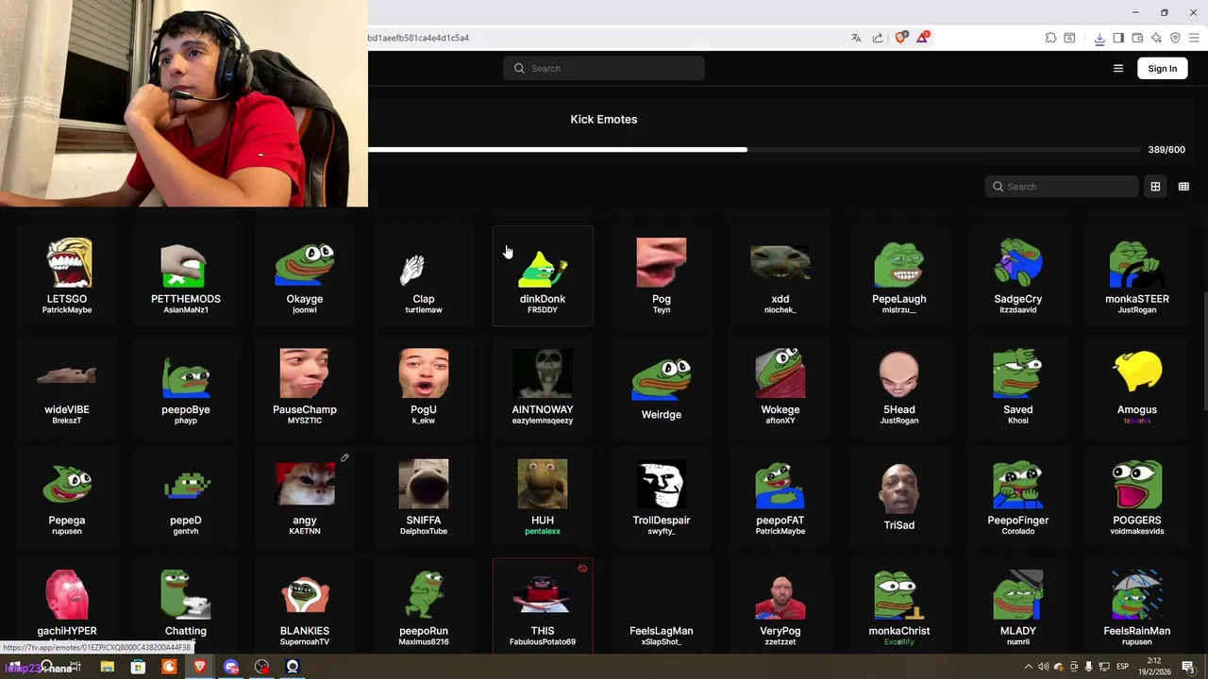Image resolution: width=1208 pixels, height=679 pixels.
Task: Select the SadgeCry emote
Action: (x=1018, y=275)
